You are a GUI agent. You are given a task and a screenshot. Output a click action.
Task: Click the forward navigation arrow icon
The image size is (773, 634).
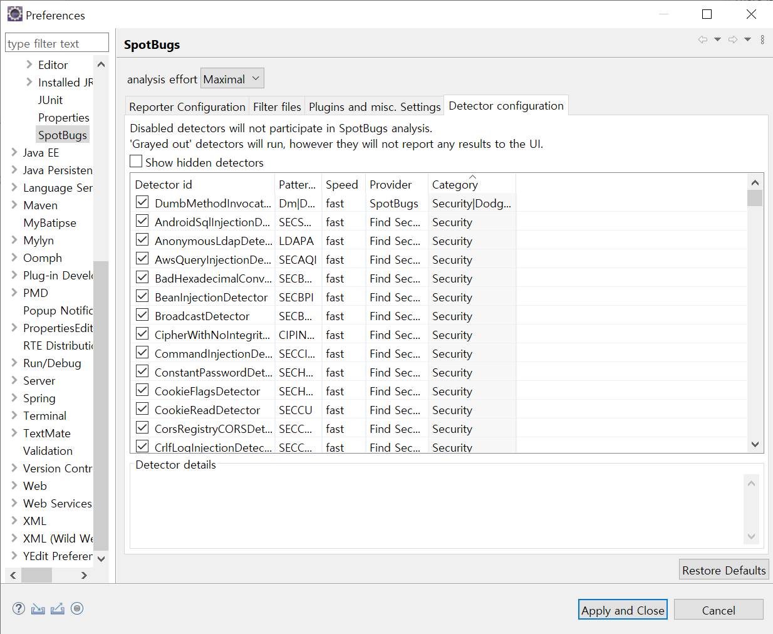732,39
